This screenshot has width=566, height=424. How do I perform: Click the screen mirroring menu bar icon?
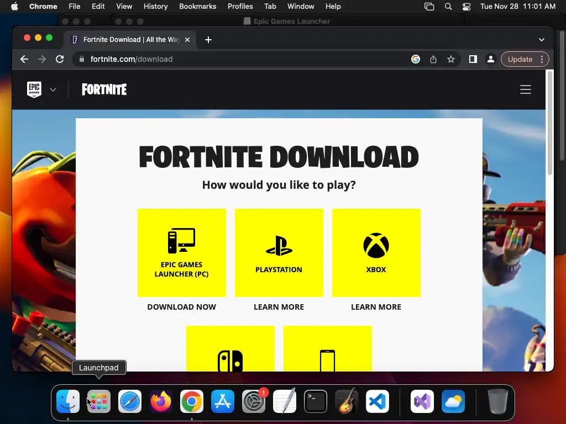tap(429, 7)
